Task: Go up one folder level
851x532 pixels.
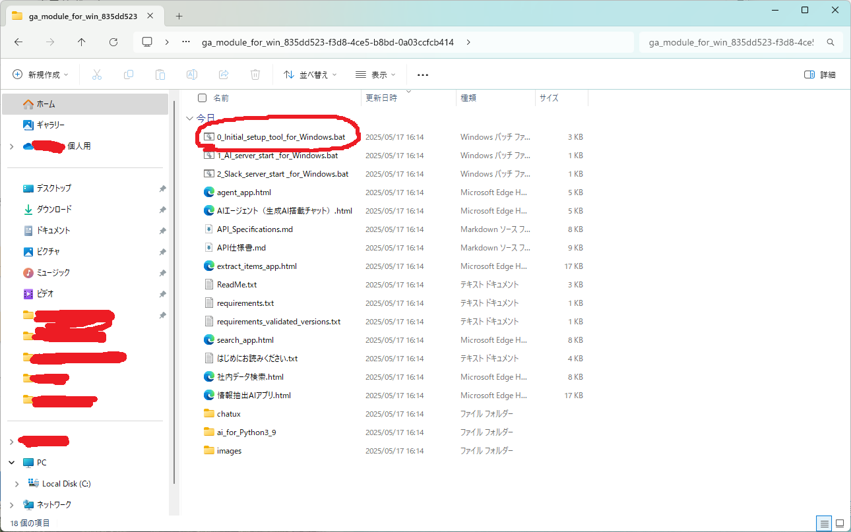Action: [x=82, y=42]
